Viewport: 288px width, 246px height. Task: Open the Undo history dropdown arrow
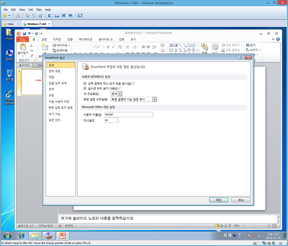(x=32, y=34)
